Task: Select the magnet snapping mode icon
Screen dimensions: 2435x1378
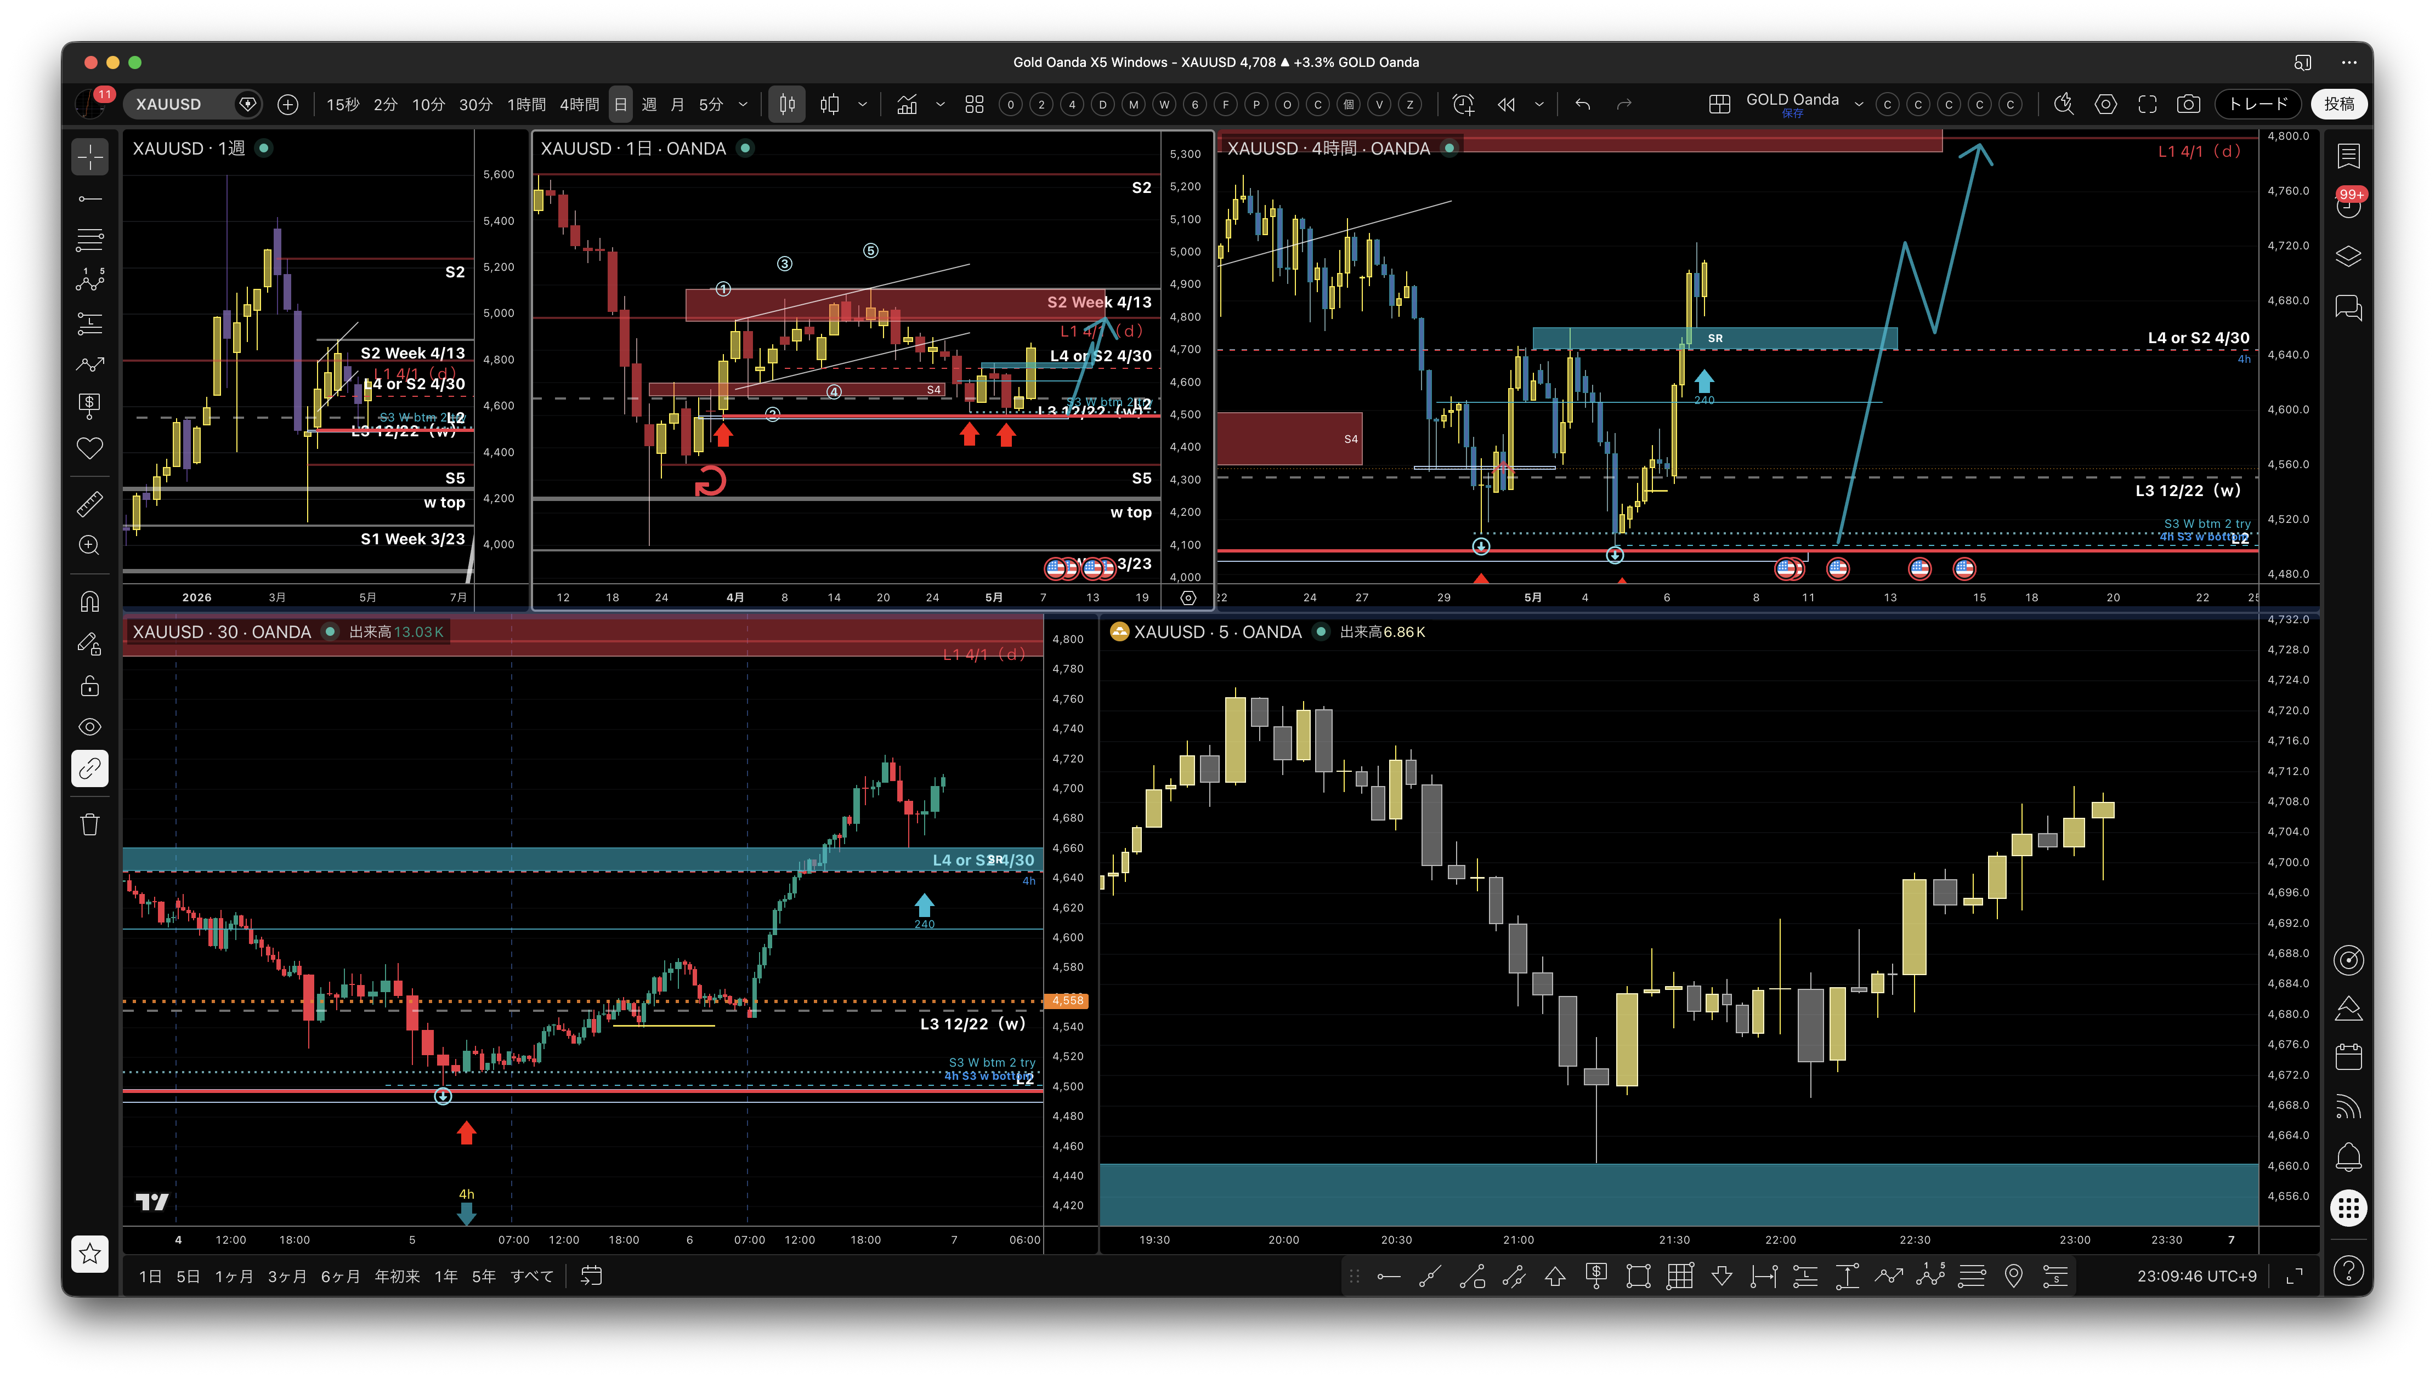Action: pos(90,602)
